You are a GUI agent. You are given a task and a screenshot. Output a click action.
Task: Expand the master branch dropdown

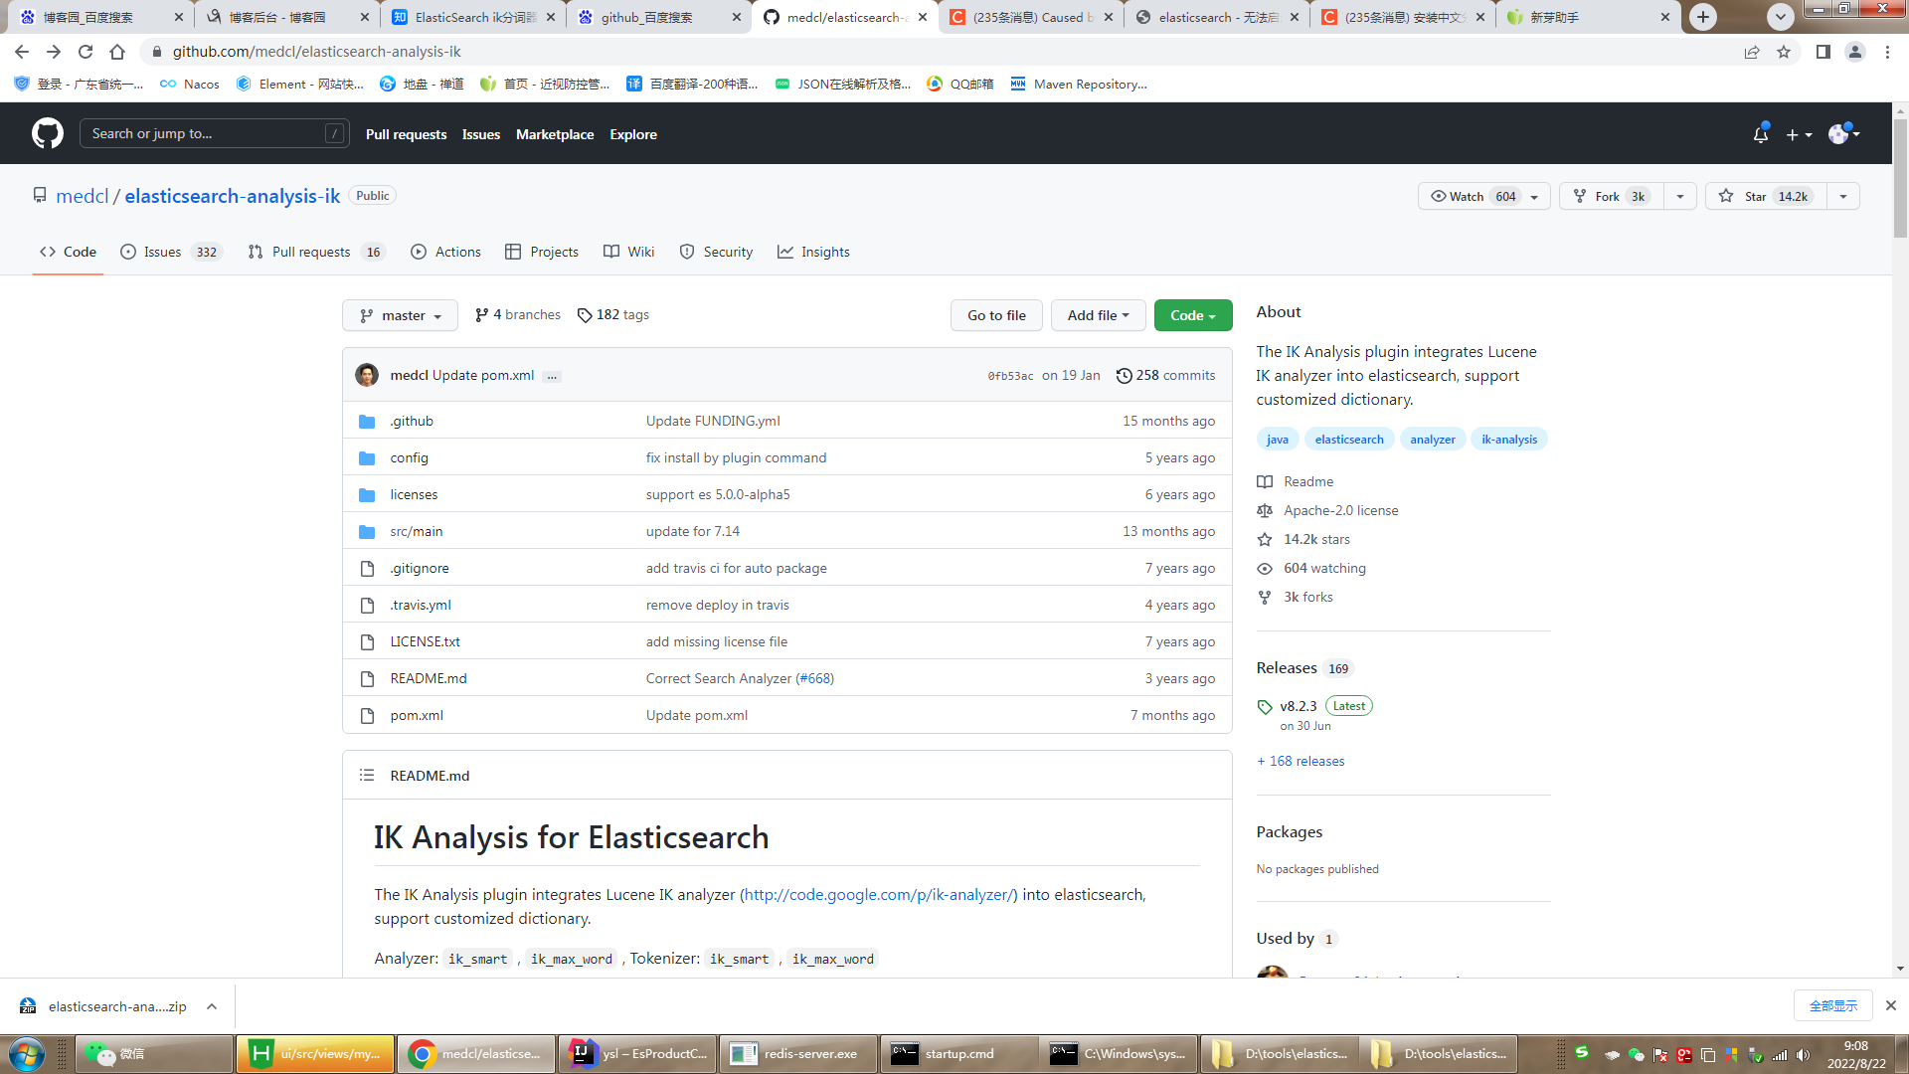(x=400, y=315)
